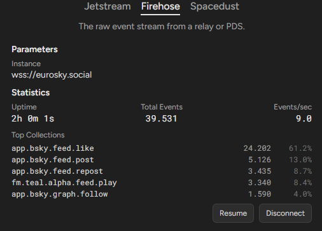This screenshot has width=322, height=231.
Task: Click the Statistics section heading
Action: pyautogui.click(x=31, y=93)
